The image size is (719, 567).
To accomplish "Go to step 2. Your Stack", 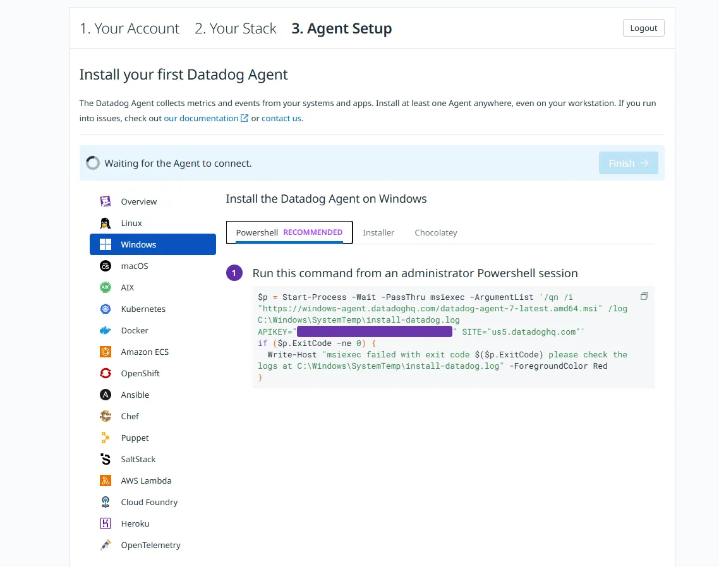I will click(x=236, y=28).
